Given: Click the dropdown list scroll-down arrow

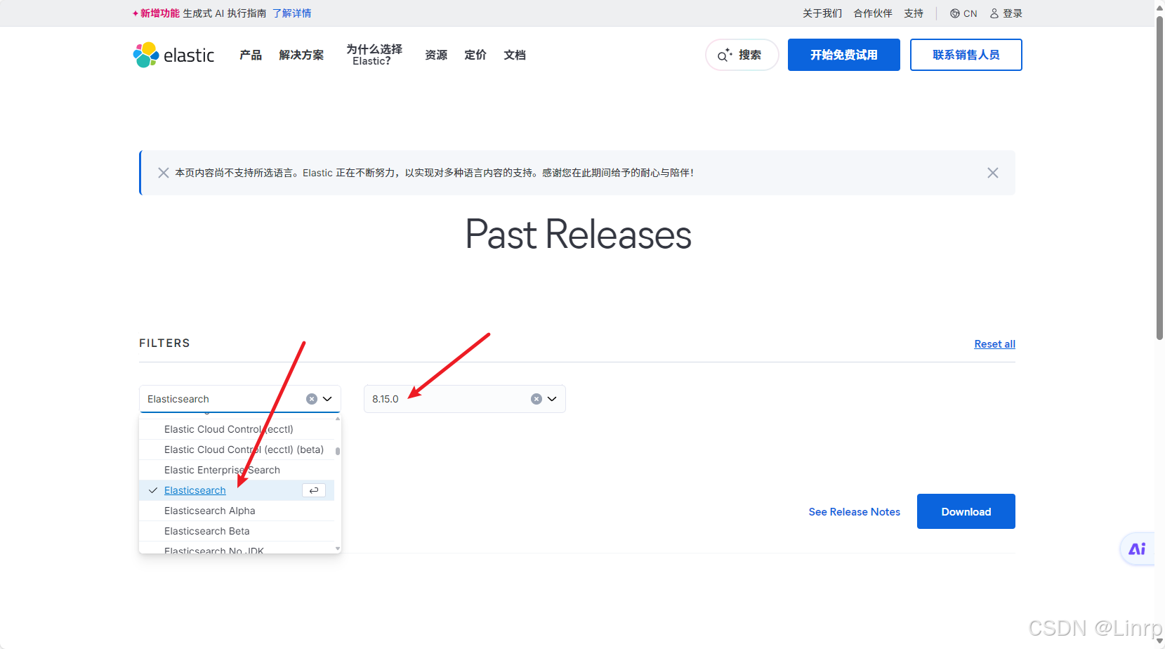Looking at the screenshot, I should tap(338, 549).
